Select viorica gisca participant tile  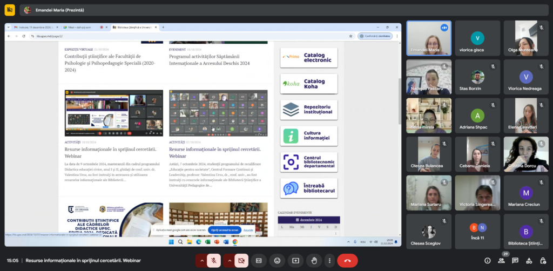pos(477,38)
